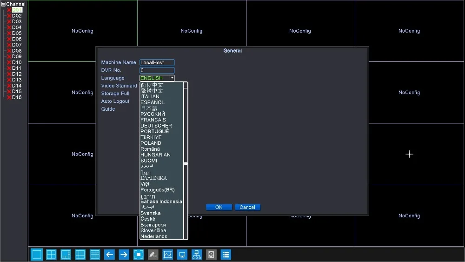Open the hard disk info icon
Image resolution: width=465 pixels, height=262 pixels.
[211, 255]
